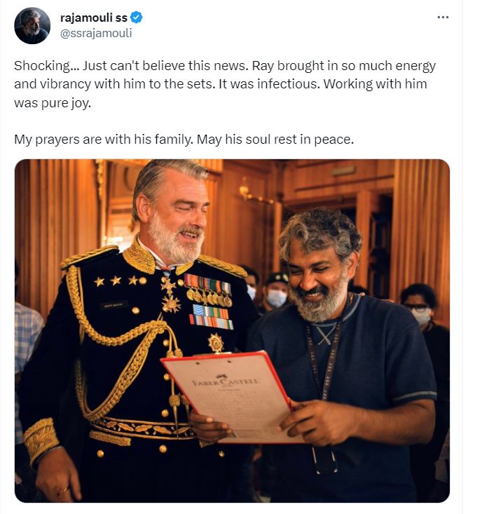Click the blue verified badge beside the name
The image size is (482, 514).
[x=136, y=18]
